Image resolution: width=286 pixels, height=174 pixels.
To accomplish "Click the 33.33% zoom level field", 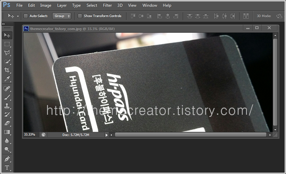I will [x=30, y=134].
